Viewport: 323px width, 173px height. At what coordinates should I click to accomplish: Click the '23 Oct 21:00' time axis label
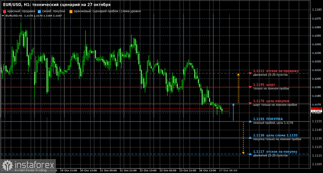[188, 171]
